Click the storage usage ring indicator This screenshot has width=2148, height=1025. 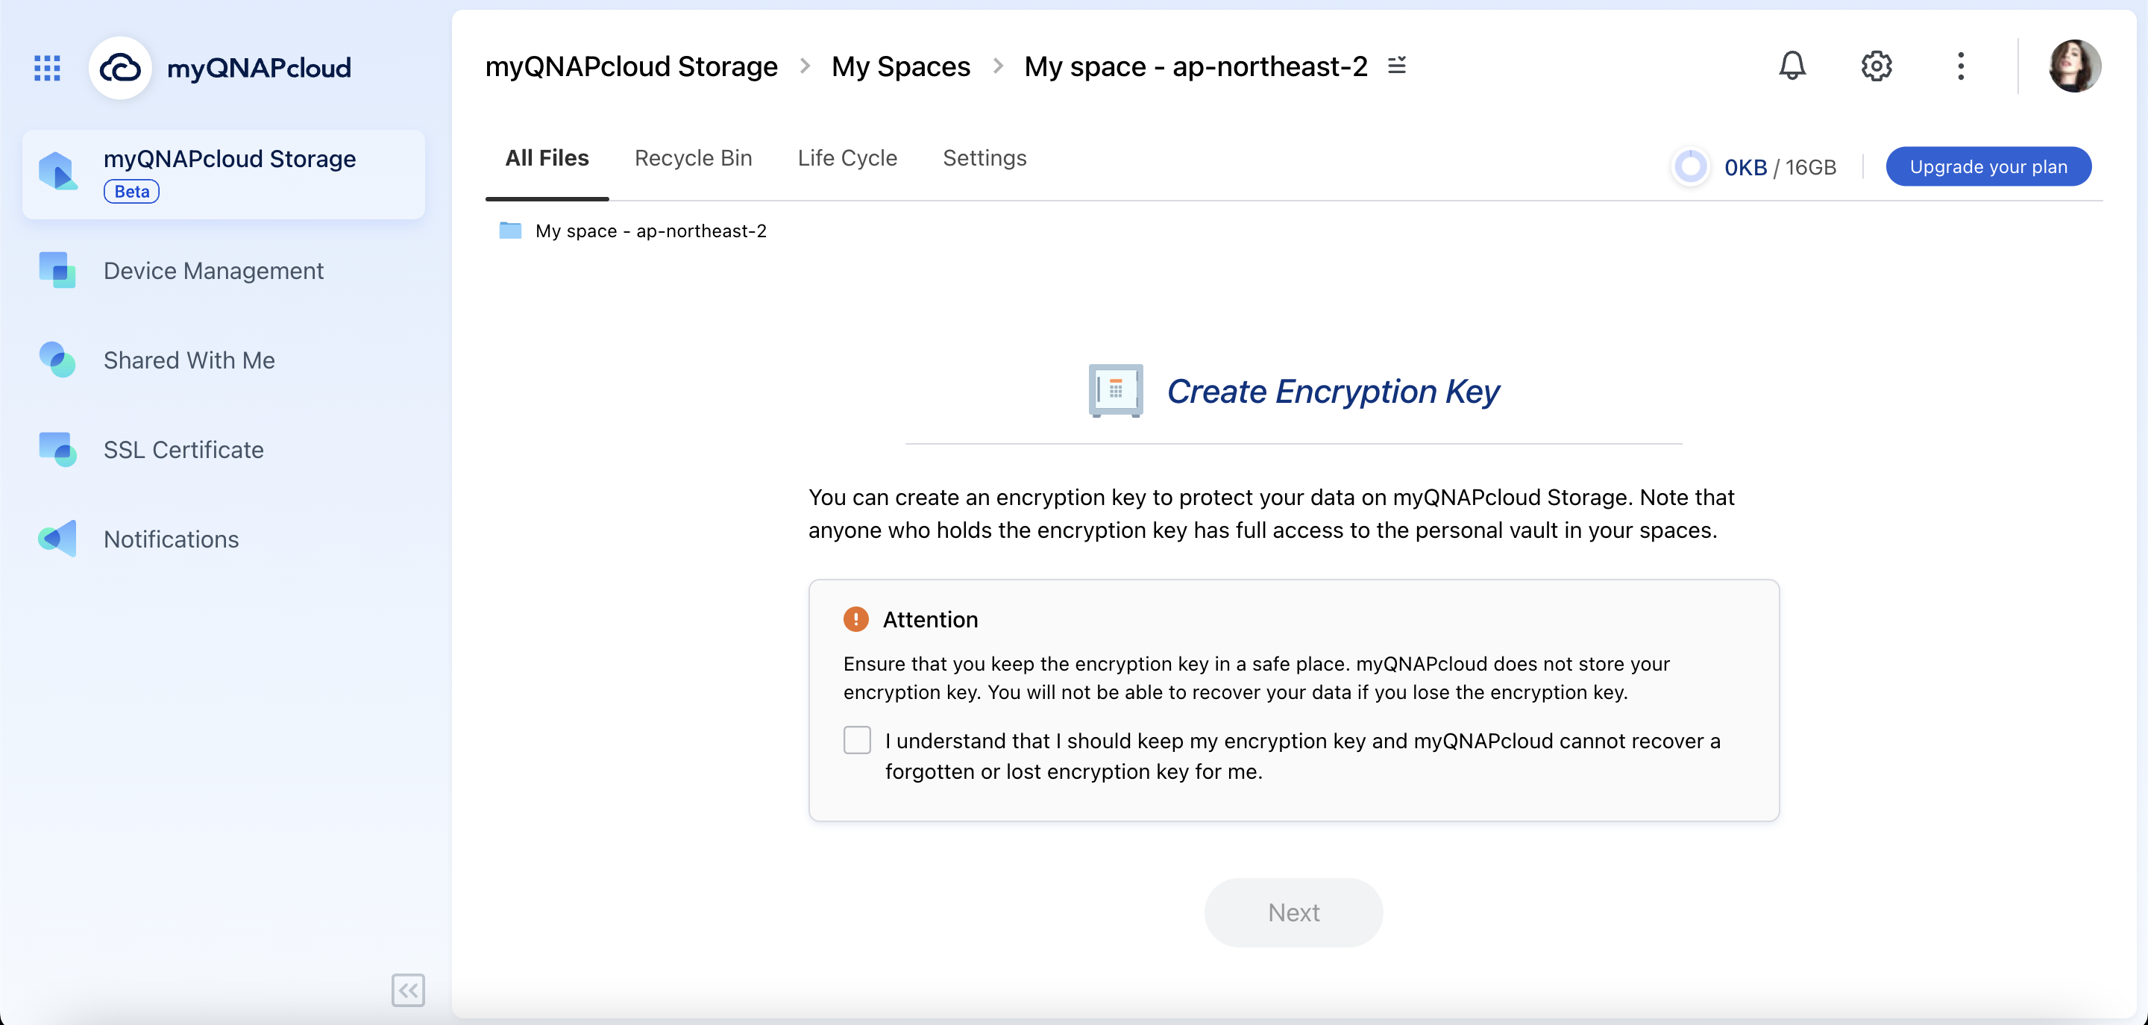(x=1690, y=167)
